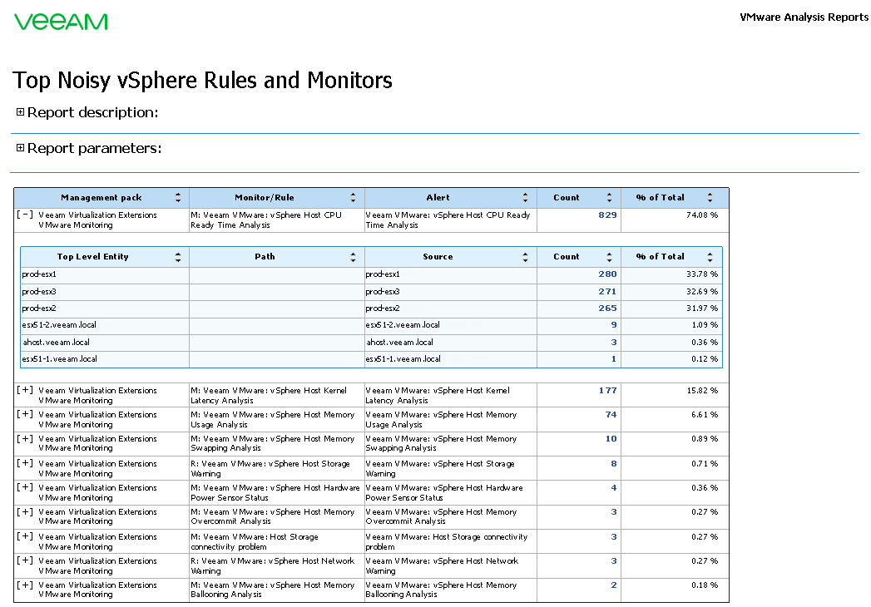Select esx51-2.veeam.local in Source column
Screen dimensions: 871x607
click(x=403, y=325)
